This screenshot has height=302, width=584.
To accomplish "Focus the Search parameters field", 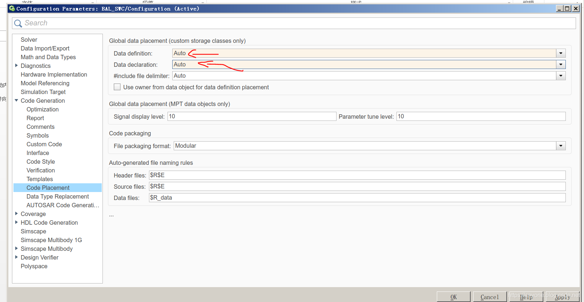I will point(294,23).
